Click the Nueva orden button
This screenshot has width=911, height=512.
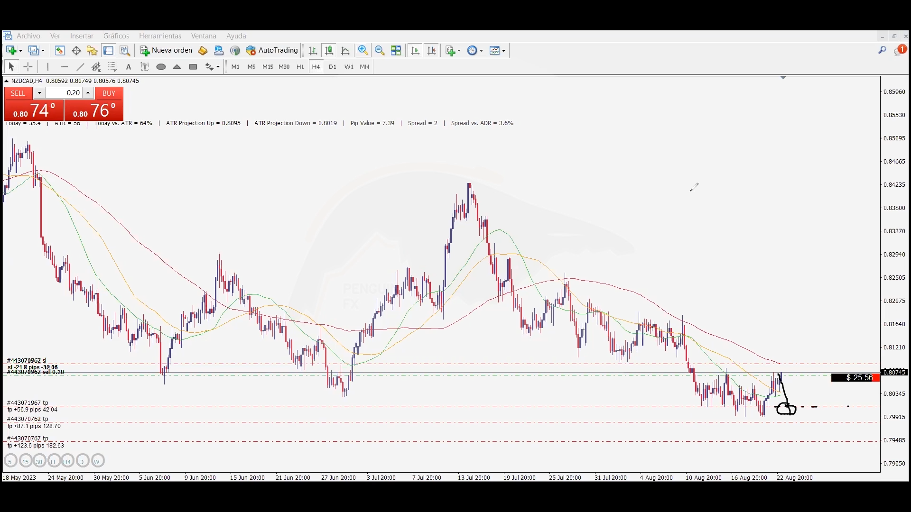[x=166, y=50]
